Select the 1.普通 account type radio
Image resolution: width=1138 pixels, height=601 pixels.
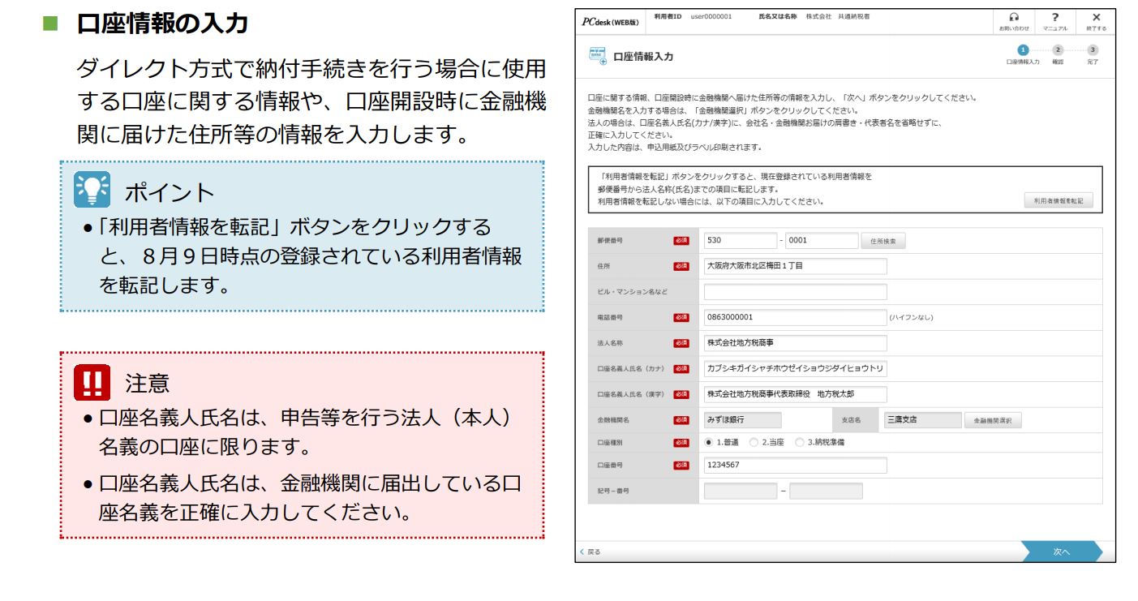(709, 442)
